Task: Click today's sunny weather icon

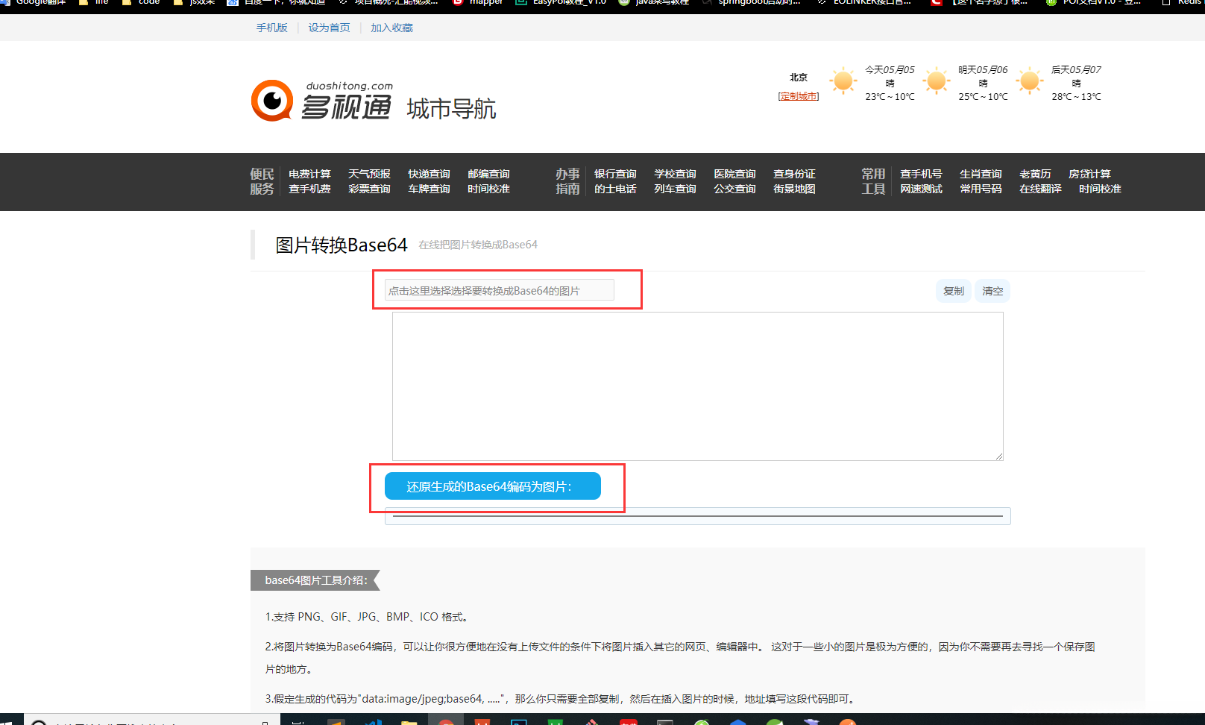Action: coord(843,81)
